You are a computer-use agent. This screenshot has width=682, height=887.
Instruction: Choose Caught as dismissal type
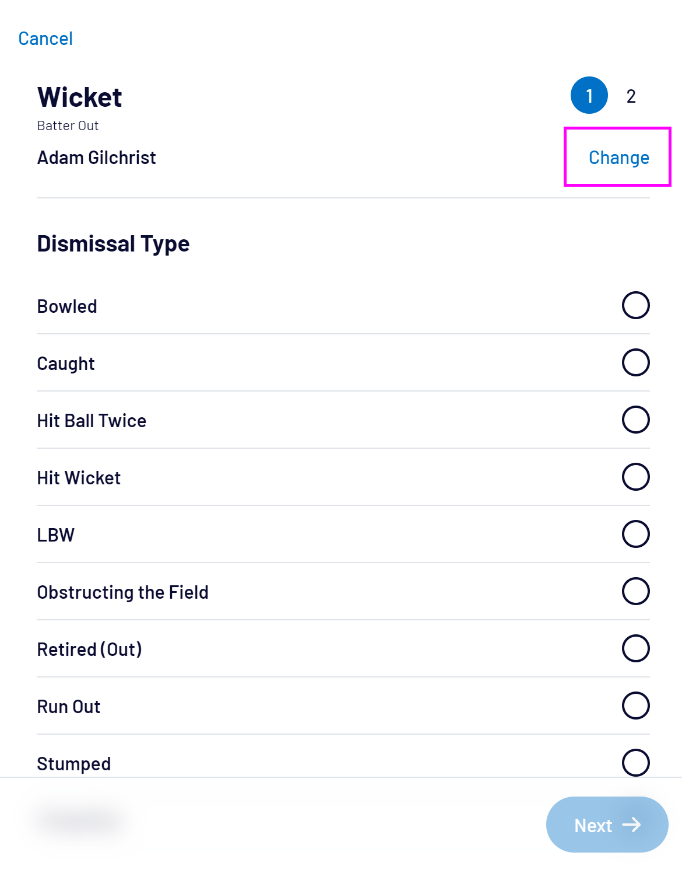point(635,362)
